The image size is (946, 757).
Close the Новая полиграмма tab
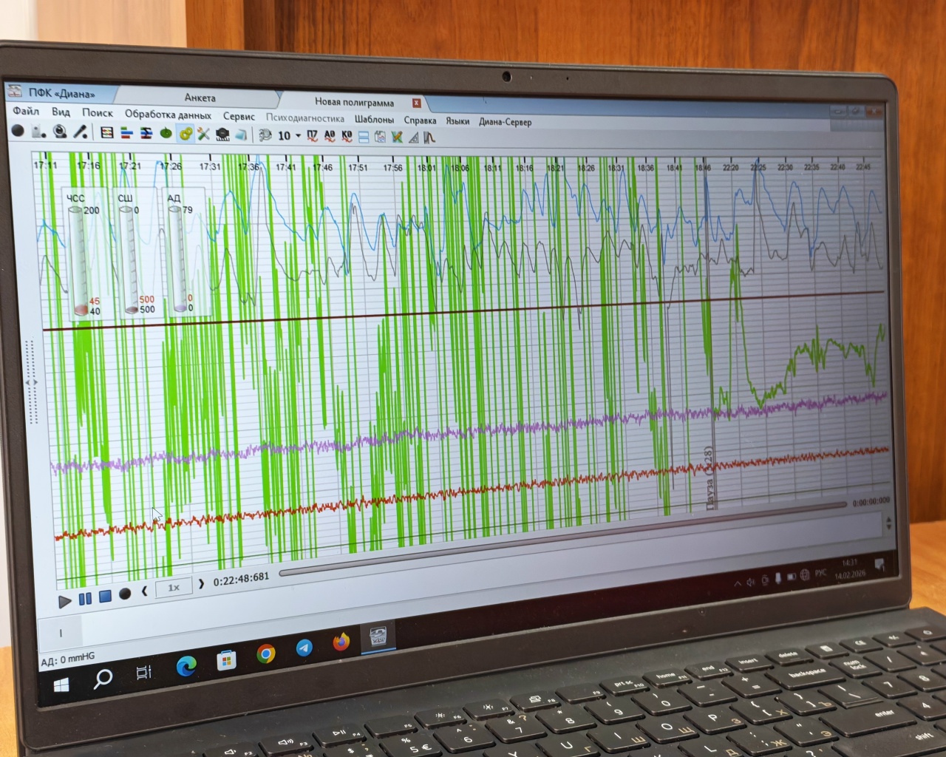pyautogui.click(x=416, y=103)
